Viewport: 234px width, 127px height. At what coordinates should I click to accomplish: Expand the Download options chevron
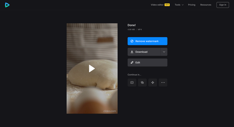[164, 52]
